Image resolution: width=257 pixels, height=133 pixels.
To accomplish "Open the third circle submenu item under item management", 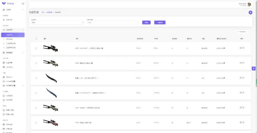I will (x=13, y=43).
